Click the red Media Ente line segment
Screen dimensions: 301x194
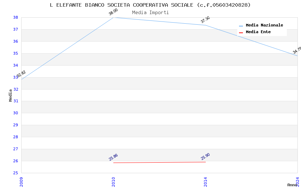(x=159, y=163)
